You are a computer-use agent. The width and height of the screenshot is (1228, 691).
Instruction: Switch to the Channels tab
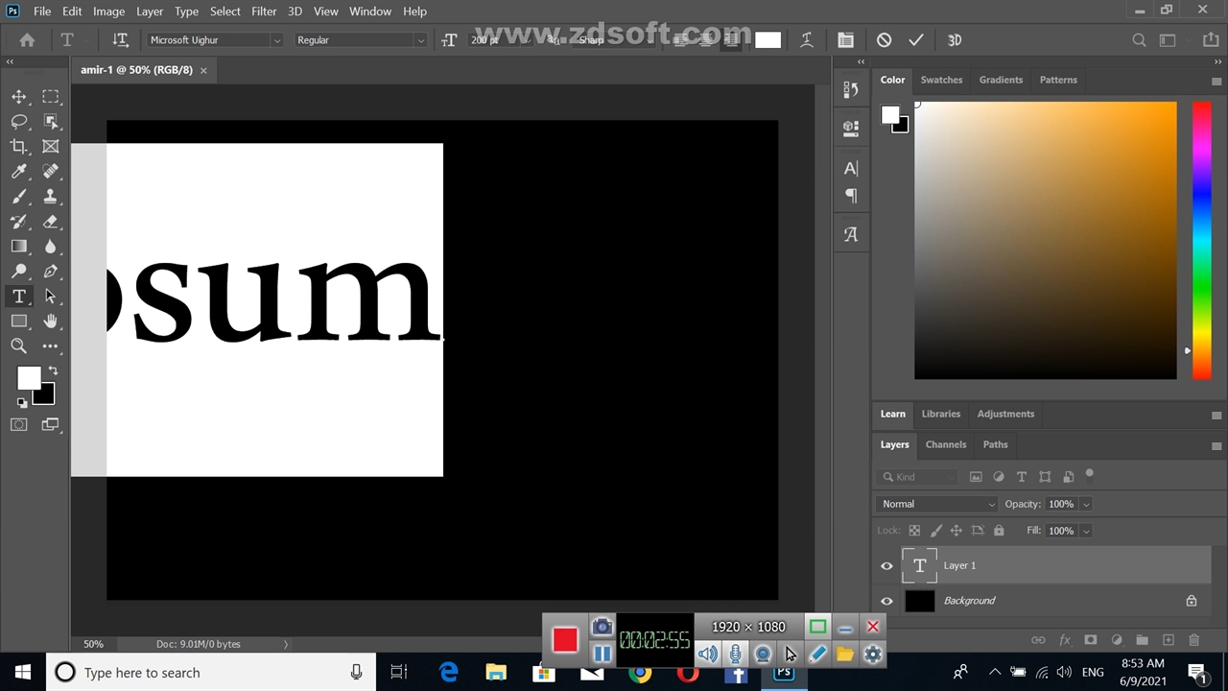click(x=945, y=444)
